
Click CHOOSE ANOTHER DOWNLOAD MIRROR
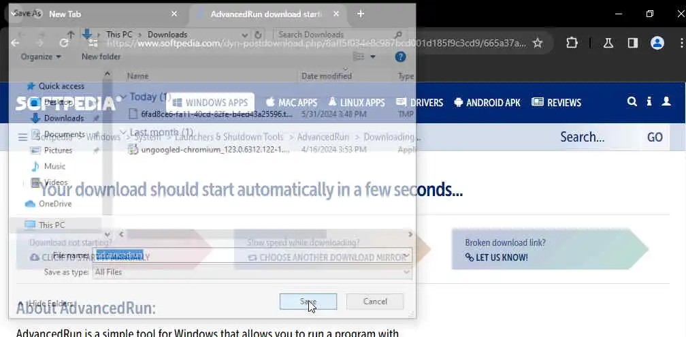point(327,257)
